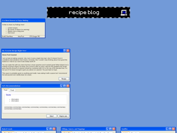Follow the Recipe link in Val's Recommendations
Viewport: 177px width, 133px height.
(9, 95)
